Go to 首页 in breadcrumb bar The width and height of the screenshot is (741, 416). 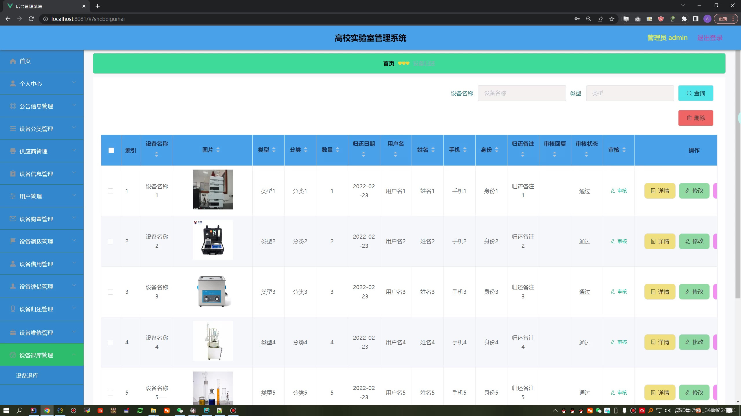(x=388, y=64)
